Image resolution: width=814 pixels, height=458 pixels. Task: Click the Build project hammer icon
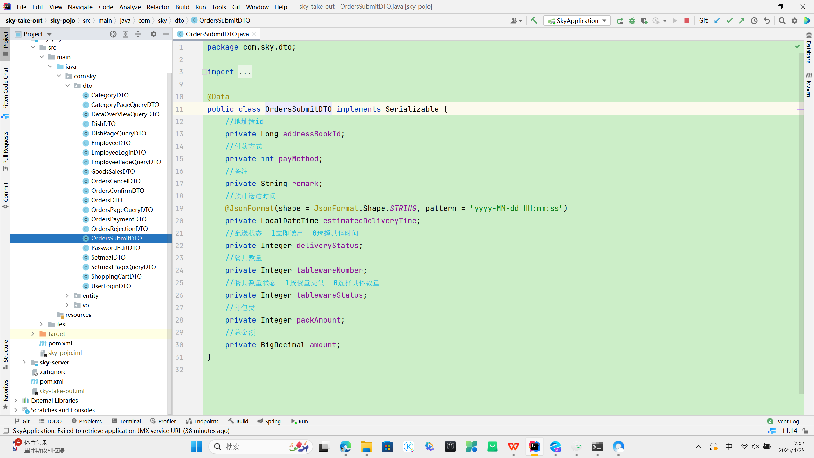[534, 21]
